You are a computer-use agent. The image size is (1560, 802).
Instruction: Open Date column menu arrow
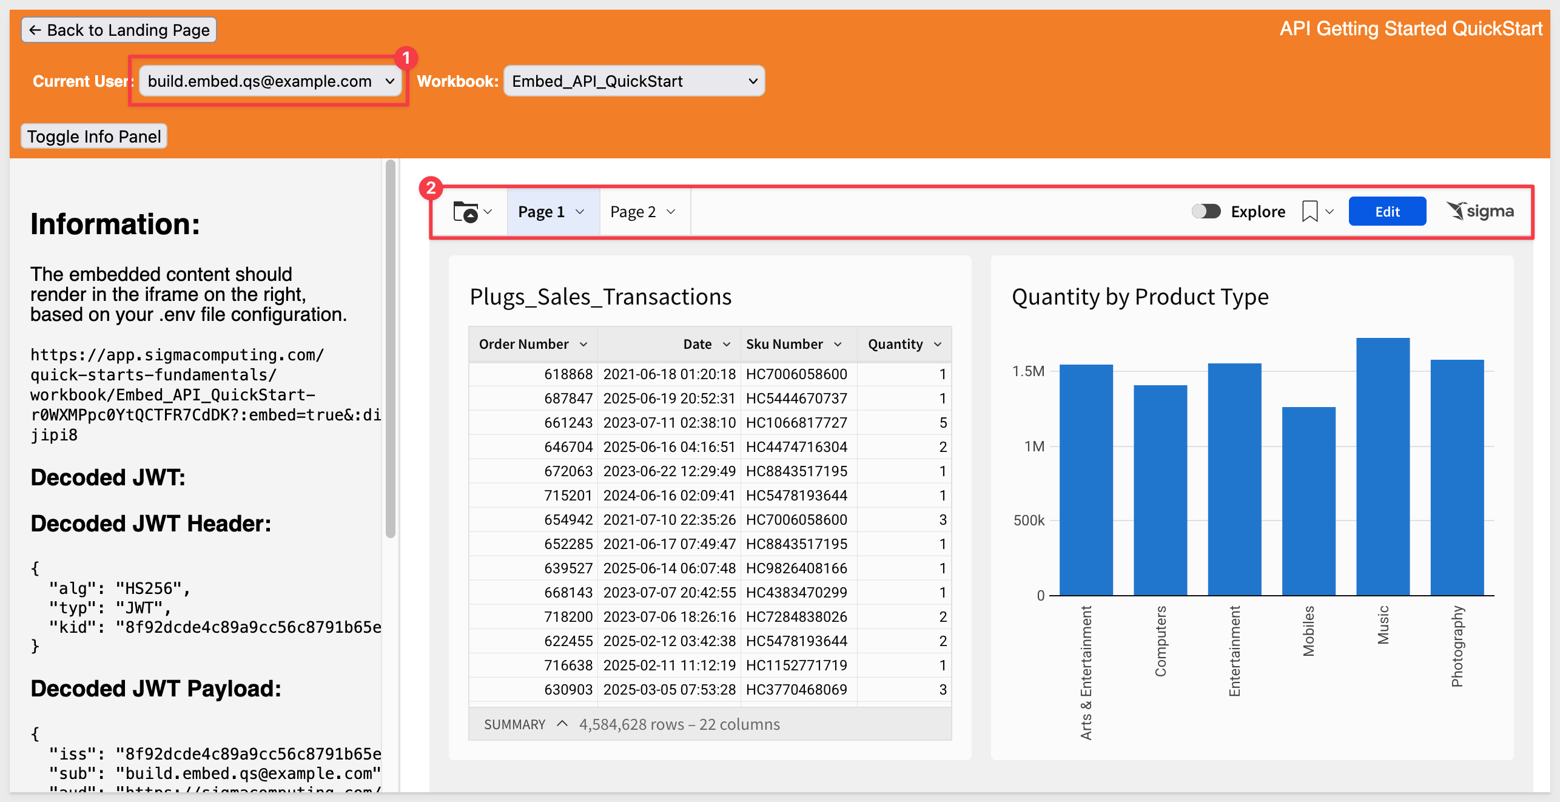(x=726, y=345)
